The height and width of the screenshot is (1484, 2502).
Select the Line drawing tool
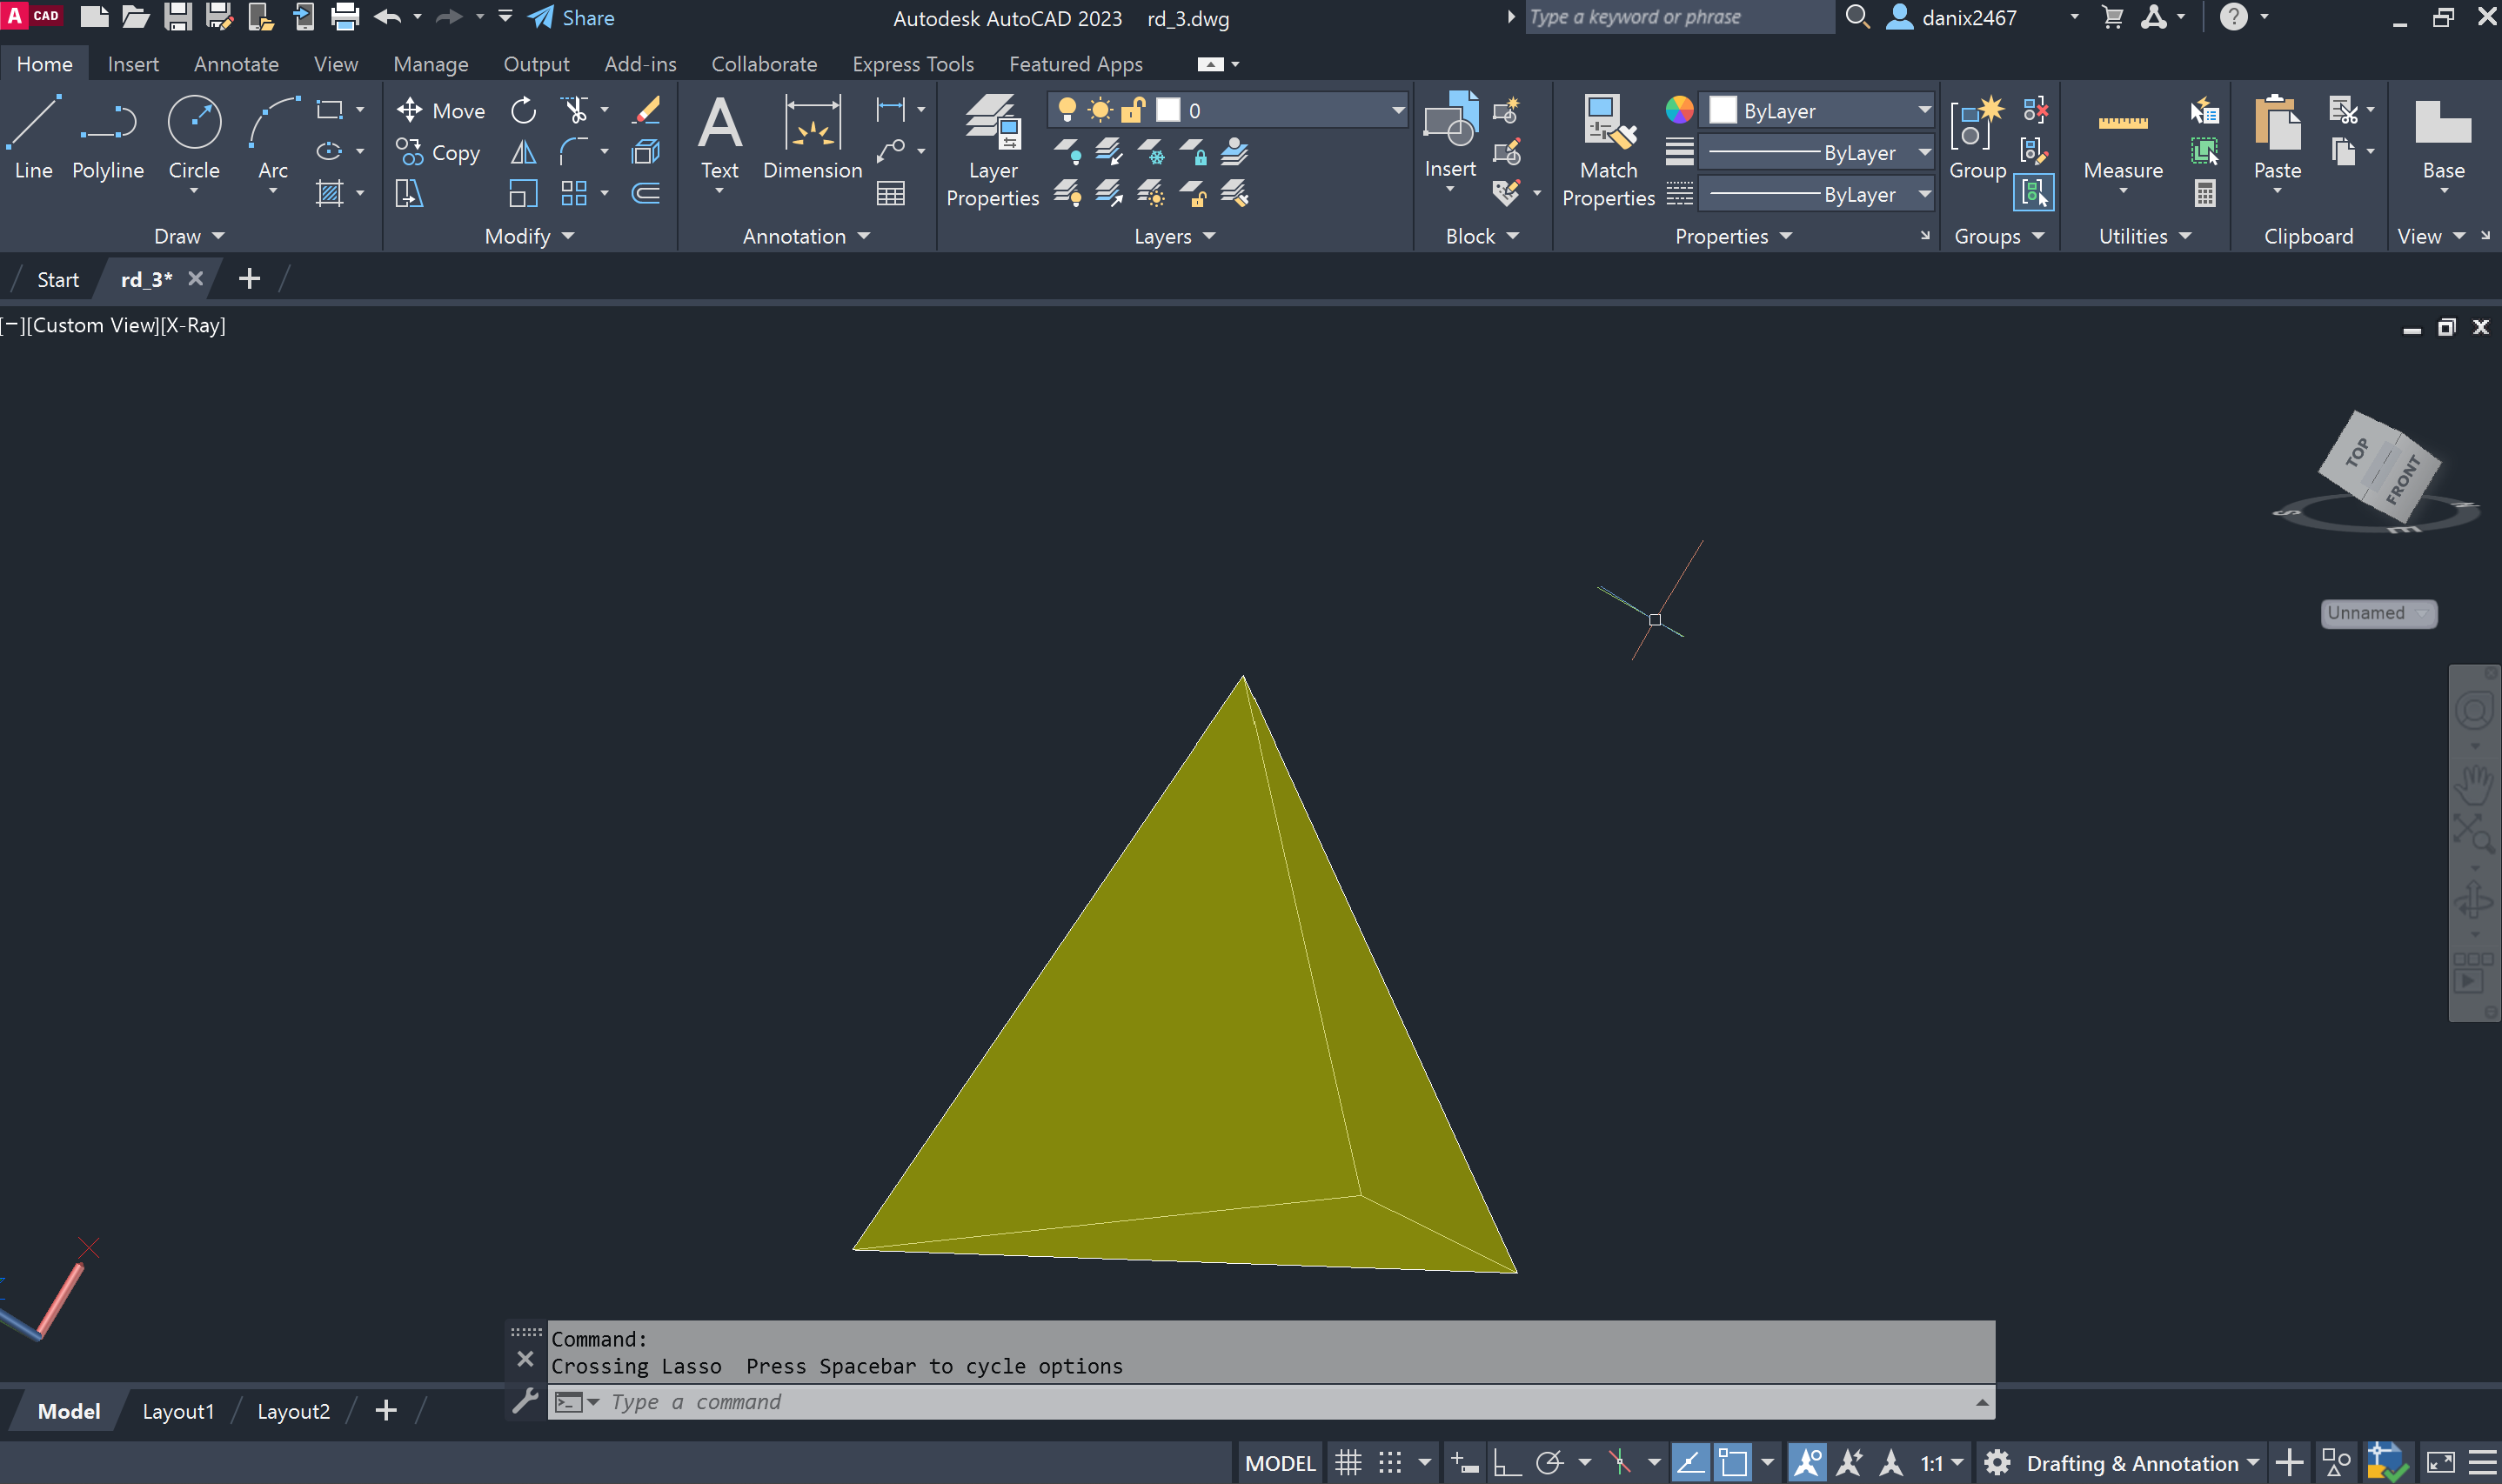[33, 136]
